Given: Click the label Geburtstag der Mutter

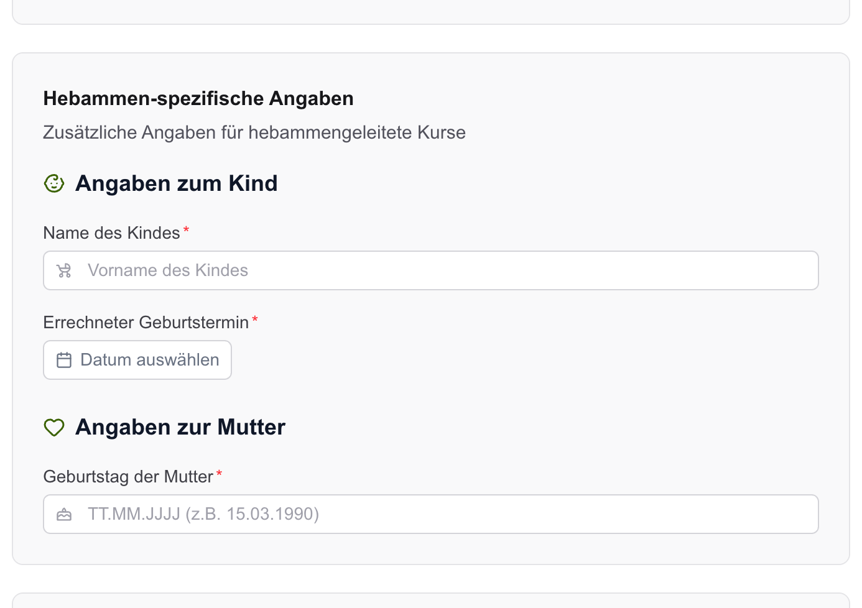Looking at the screenshot, I should [127, 476].
